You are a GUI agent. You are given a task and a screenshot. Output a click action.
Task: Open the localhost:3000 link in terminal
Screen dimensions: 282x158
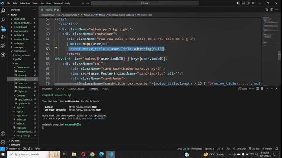coord(83,107)
